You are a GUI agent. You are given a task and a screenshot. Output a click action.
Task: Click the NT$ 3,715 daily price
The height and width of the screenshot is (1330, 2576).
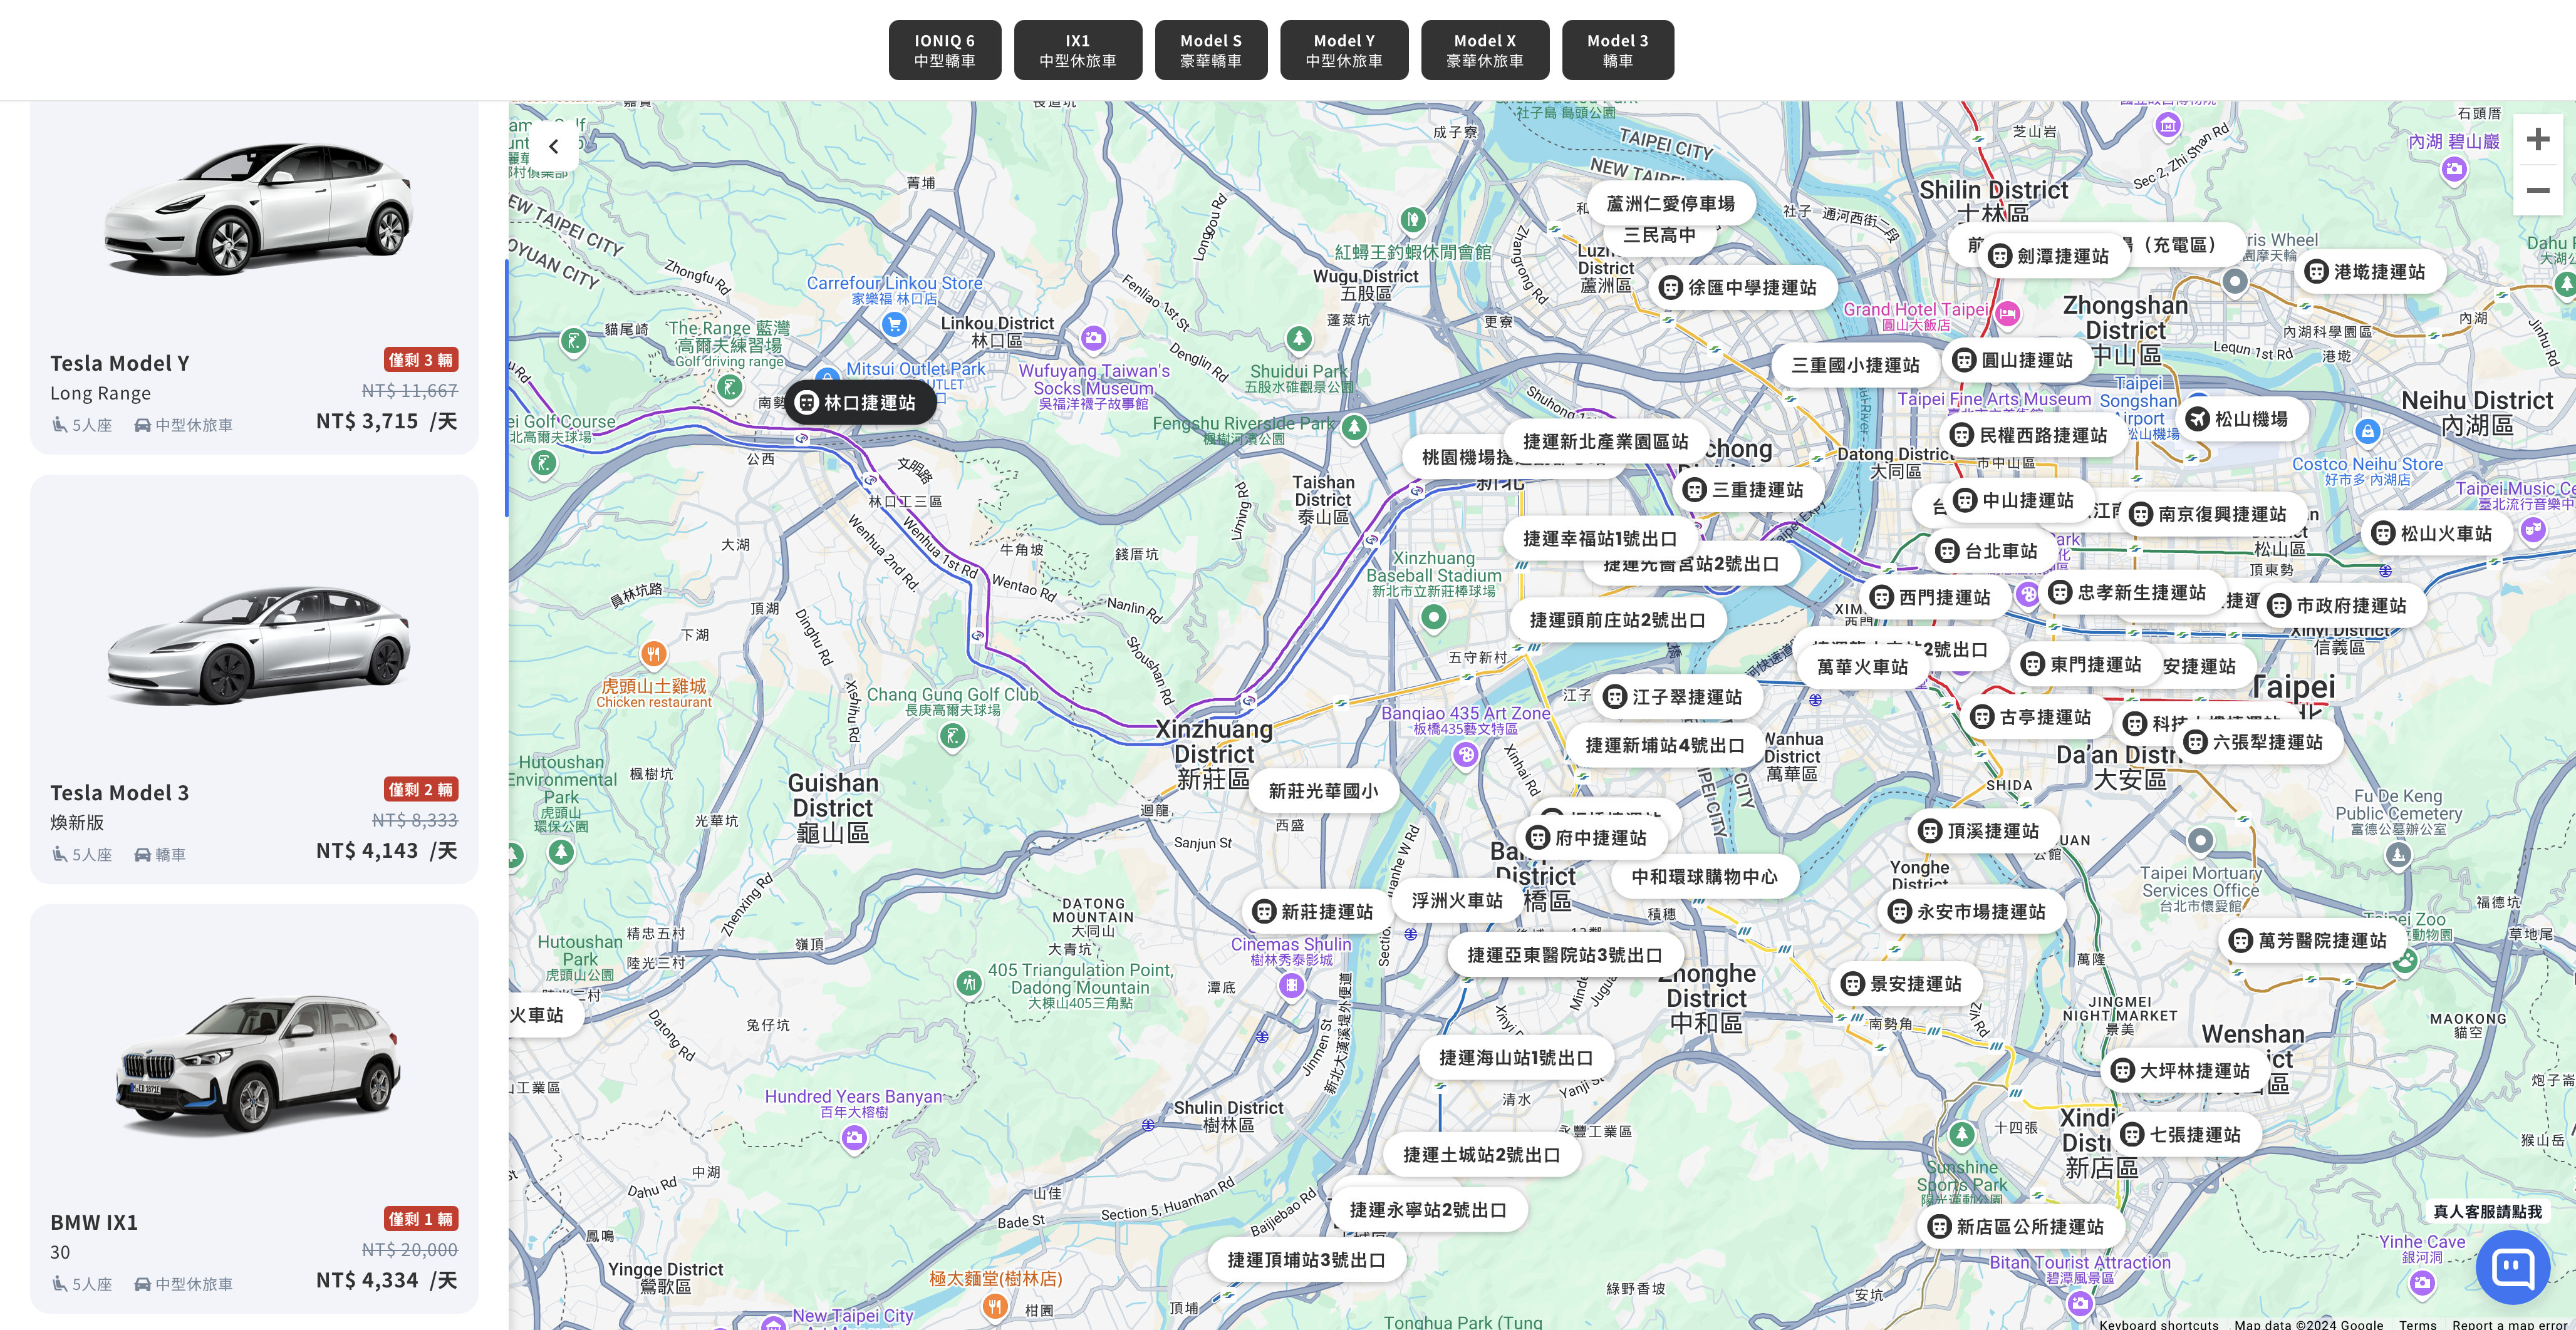(386, 421)
